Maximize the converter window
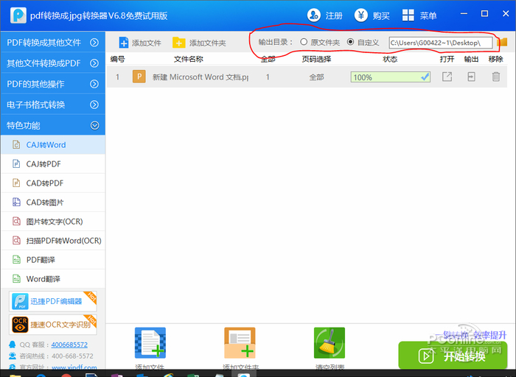516x377 pixels. coord(484,13)
